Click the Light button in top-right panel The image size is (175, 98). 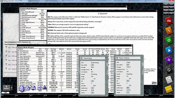coord(166,4)
